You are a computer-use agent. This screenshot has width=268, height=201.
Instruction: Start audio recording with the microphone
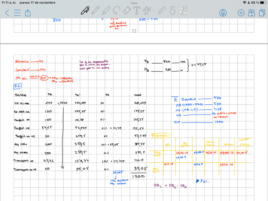click(x=223, y=13)
